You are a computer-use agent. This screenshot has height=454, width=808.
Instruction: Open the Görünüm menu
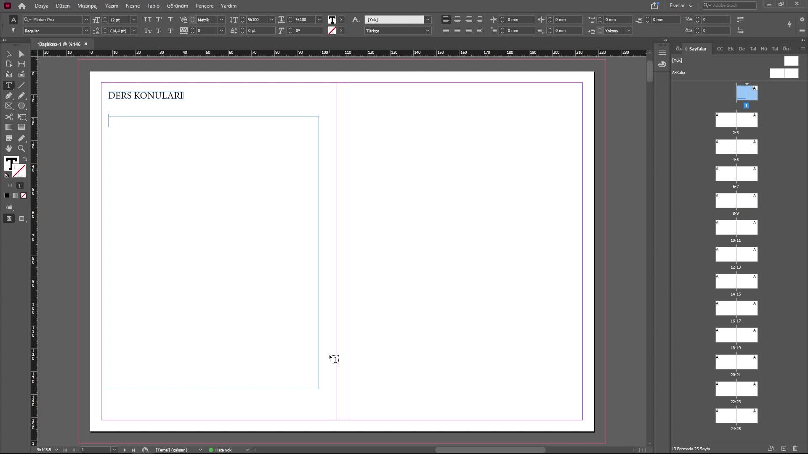(178, 6)
